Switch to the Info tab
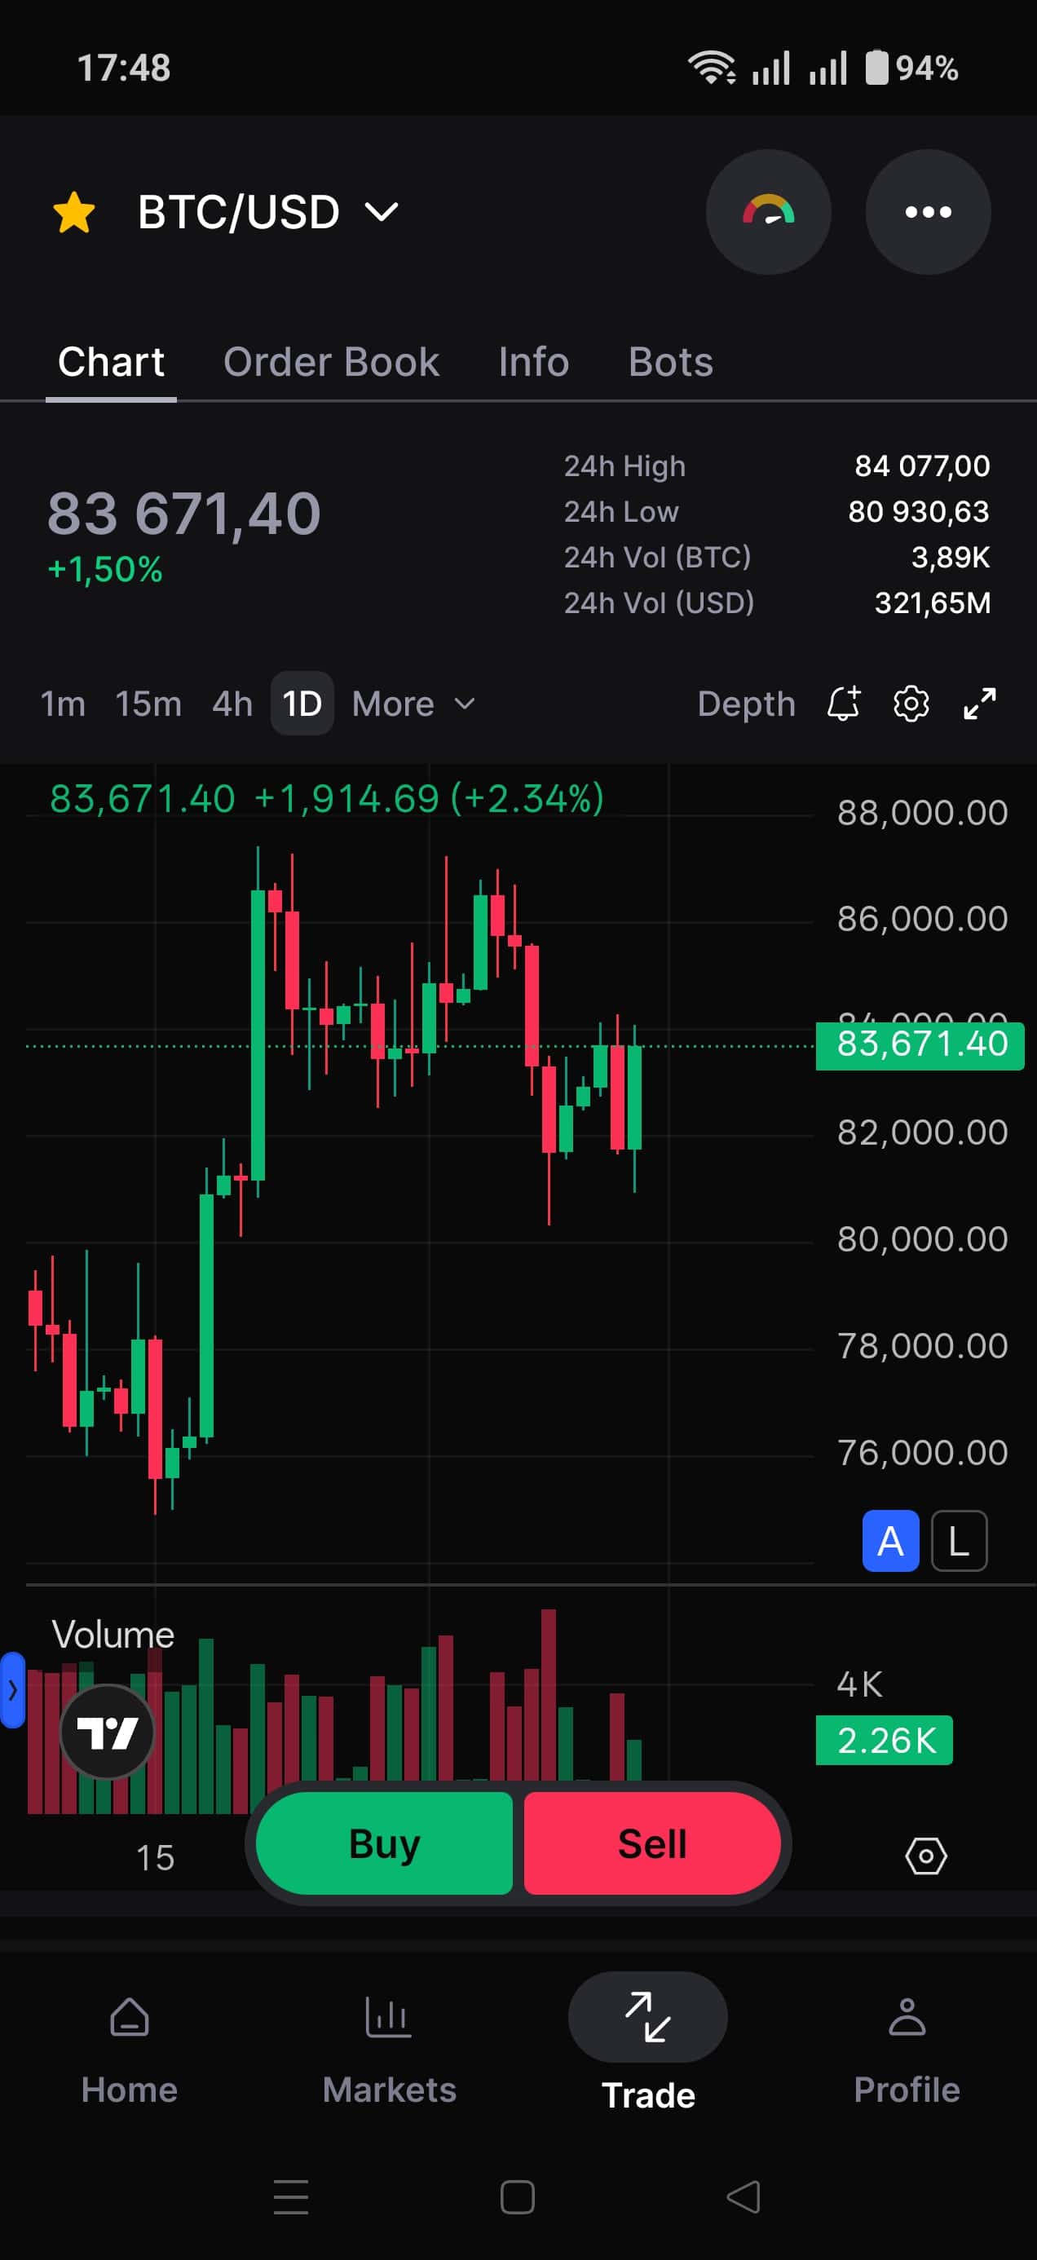The width and height of the screenshot is (1037, 2260). point(533,361)
